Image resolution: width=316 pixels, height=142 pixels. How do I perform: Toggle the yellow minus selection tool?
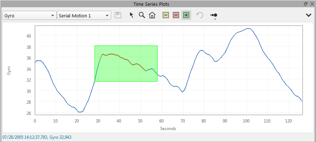click(x=166, y=15)
